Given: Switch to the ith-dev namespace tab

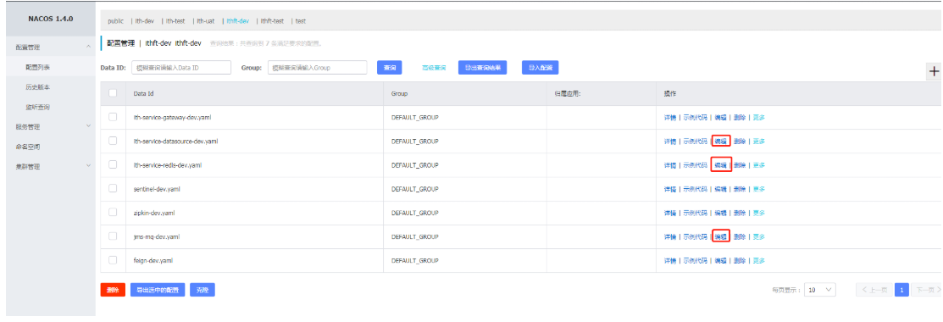Looking at the screenshot, I should coord(144,20).
